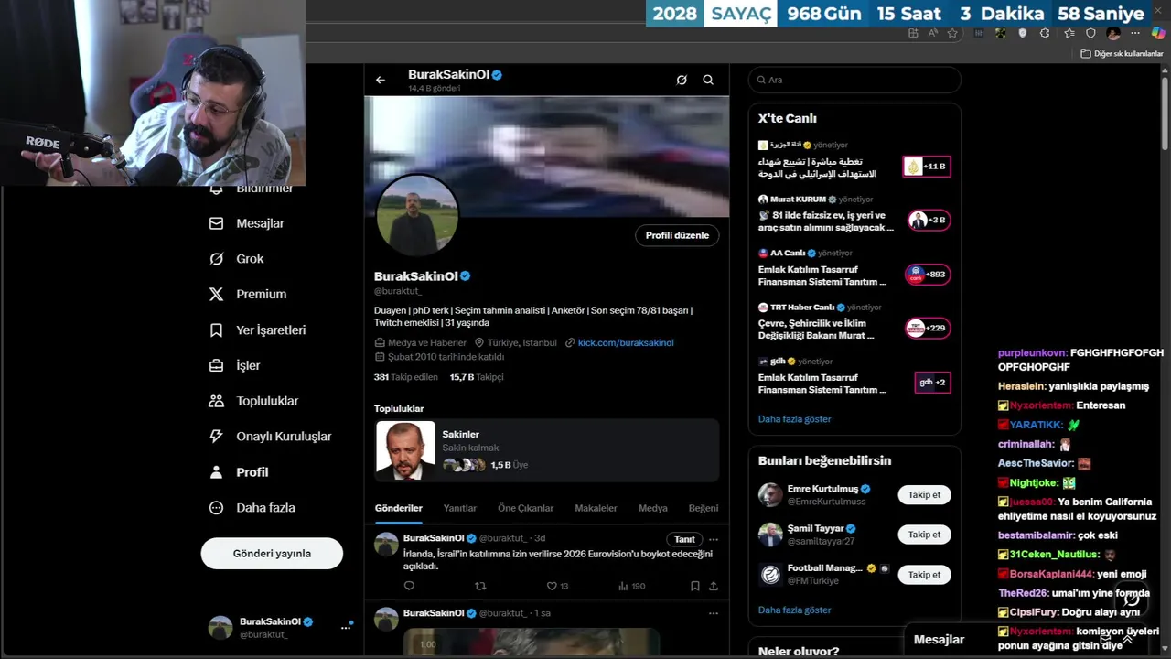This screenshot has height=659, width=1171.
Task: Click Profili düzenle button
Action: pyautogui.click(x=677, y=235)
